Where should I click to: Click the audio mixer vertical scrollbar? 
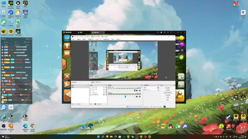[142, 95]
